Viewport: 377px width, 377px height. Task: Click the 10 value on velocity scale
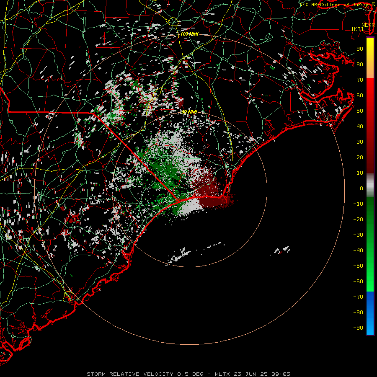[360, 173]
